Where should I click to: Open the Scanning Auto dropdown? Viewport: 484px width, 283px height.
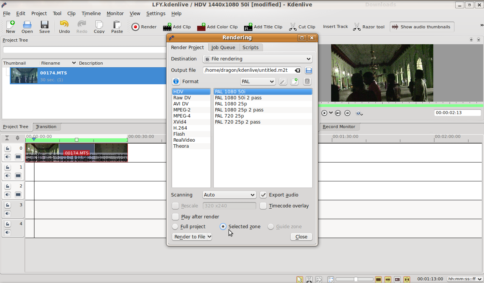(x=229, y=195)
